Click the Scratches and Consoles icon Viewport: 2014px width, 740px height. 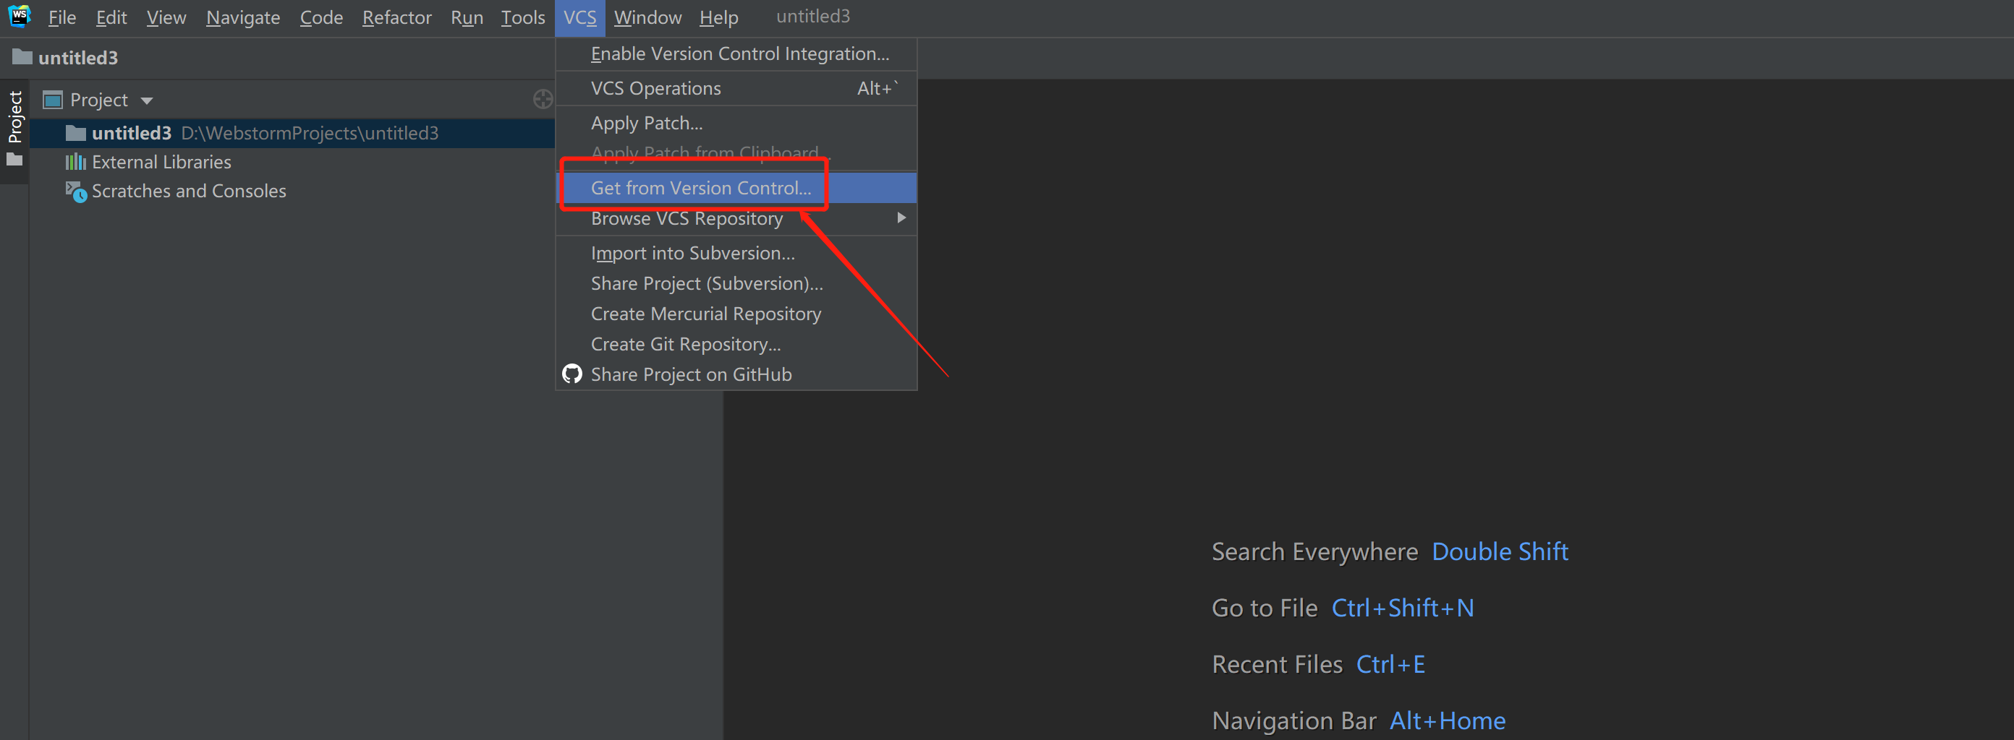[76, 192]
